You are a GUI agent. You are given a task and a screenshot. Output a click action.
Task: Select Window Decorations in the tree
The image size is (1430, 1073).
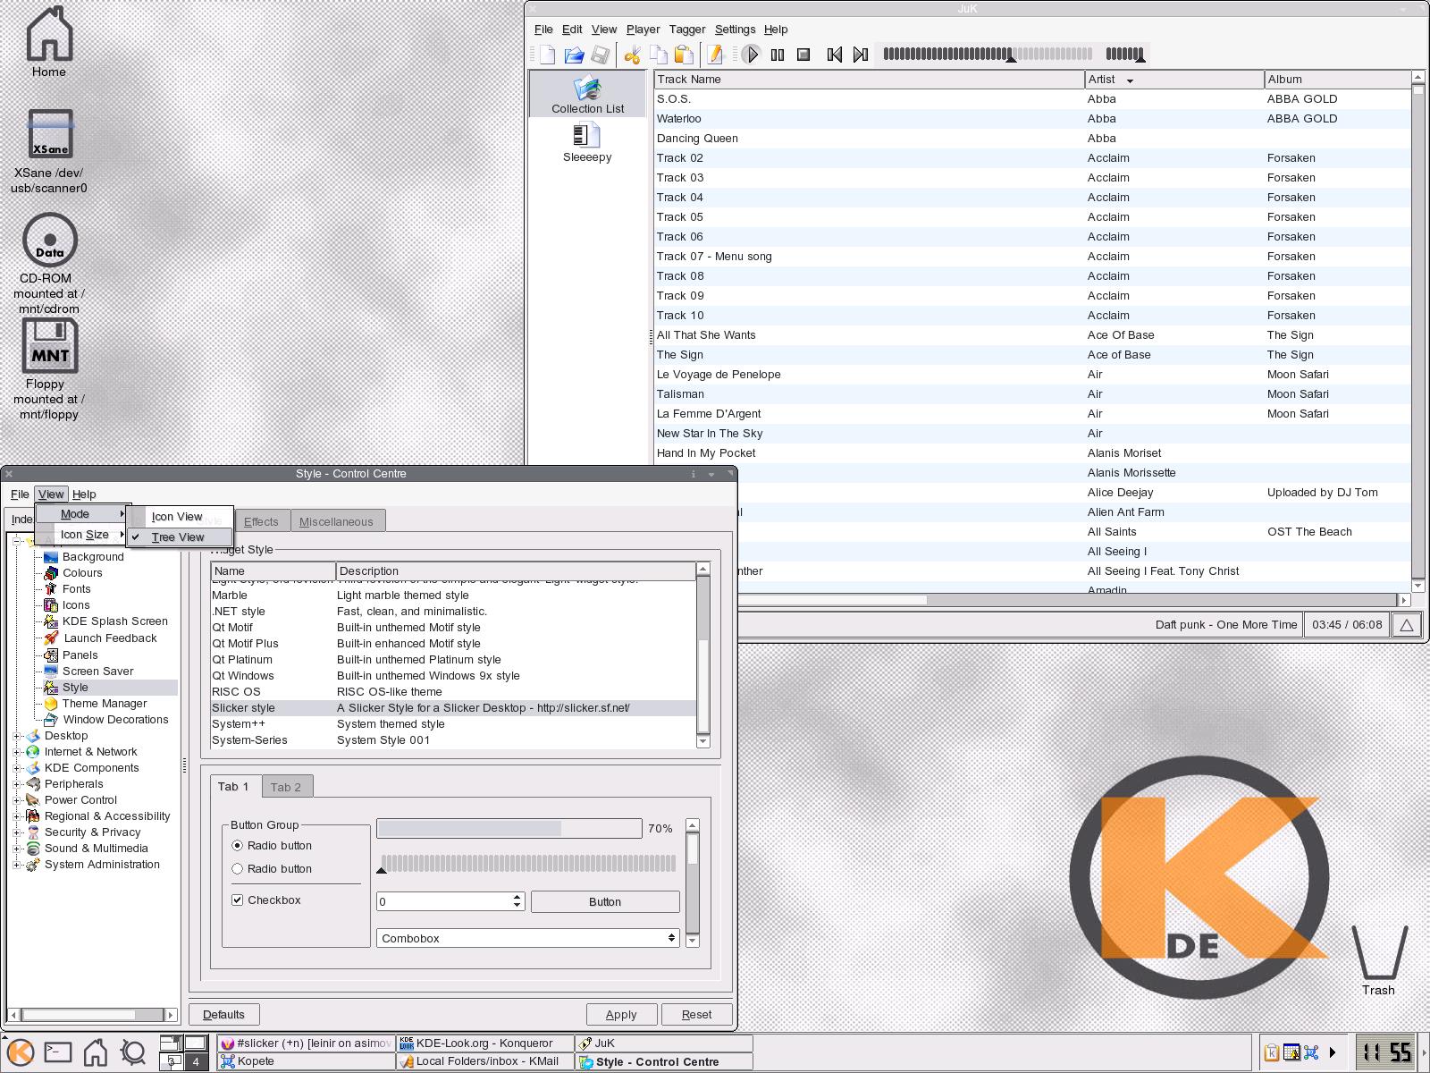coord(115,719)
